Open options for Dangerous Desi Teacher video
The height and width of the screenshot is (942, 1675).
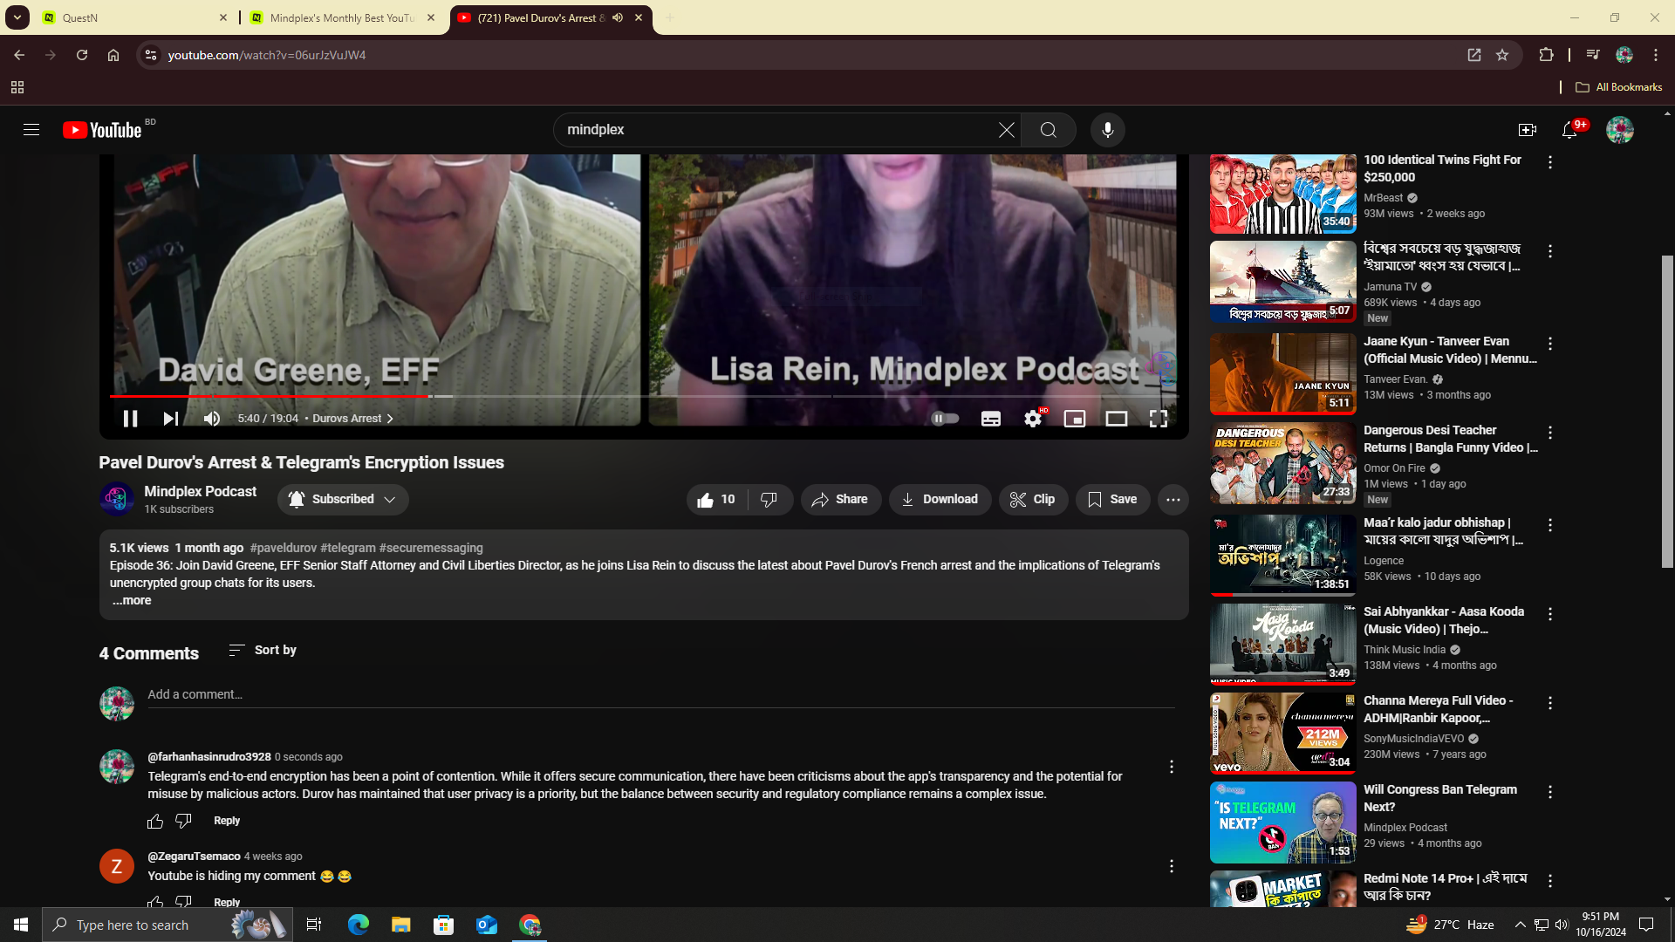pos(1550,433)
